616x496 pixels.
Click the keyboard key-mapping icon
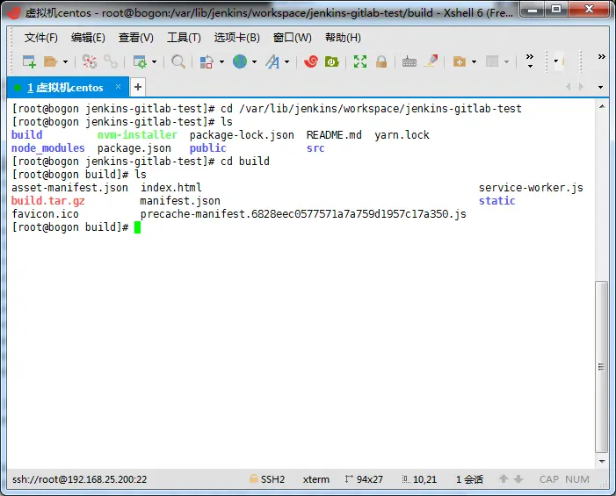pyautogui.click(x=409, y=61)
